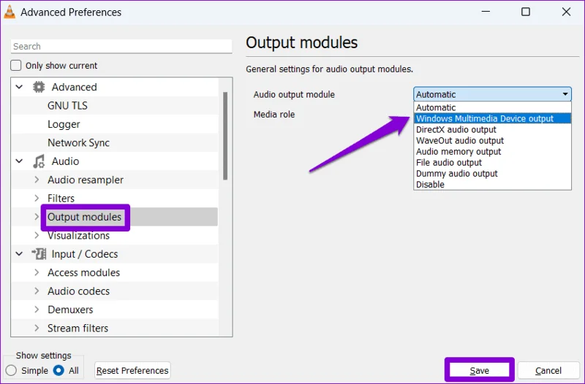Choose Automatic from the dropdown list

pyautogui.click(x=492, y=107)
